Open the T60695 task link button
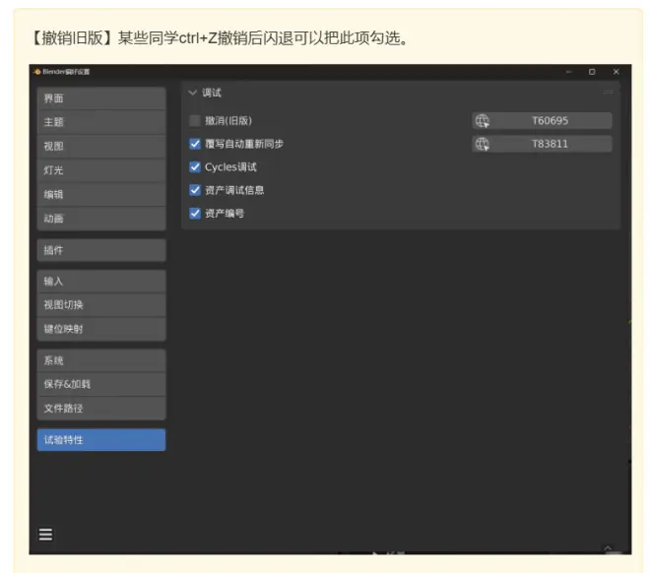This screenshot has height=573, width=650. pos(551,120)
